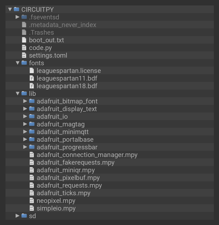
Task: Select the adafruit_magtag folder name
Action: pos(60,125)
